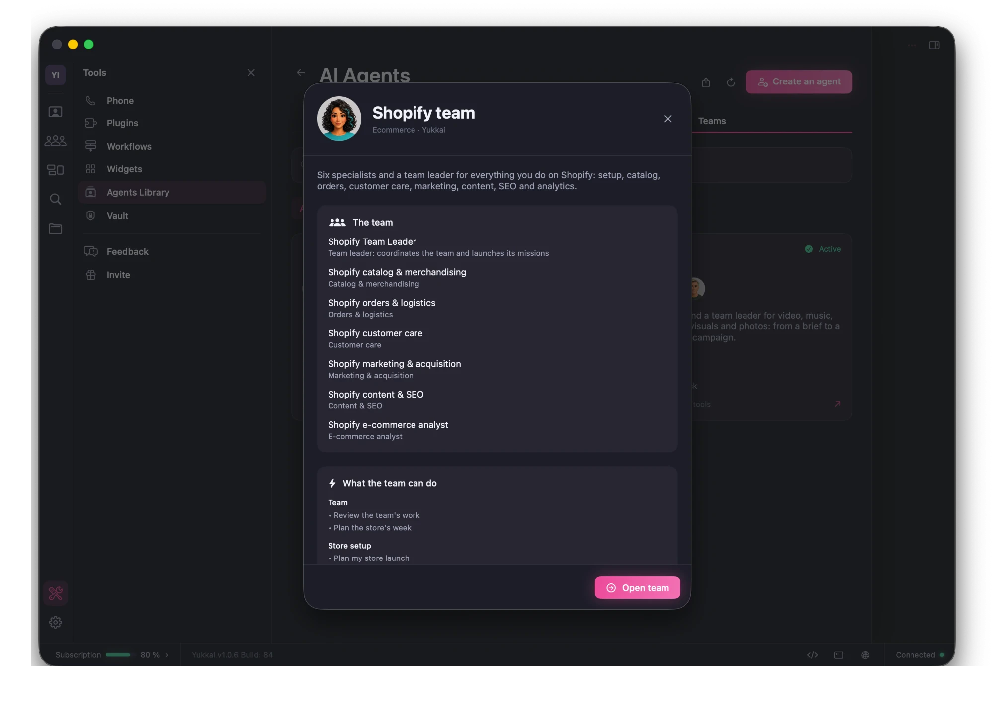Screen dimensions: 994x718
Task: Expand Subscription details chevron in status bar
Action: (x=166, y=655)
